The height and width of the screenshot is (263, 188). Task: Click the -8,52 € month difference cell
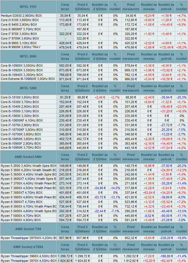[x=149, y=216]
